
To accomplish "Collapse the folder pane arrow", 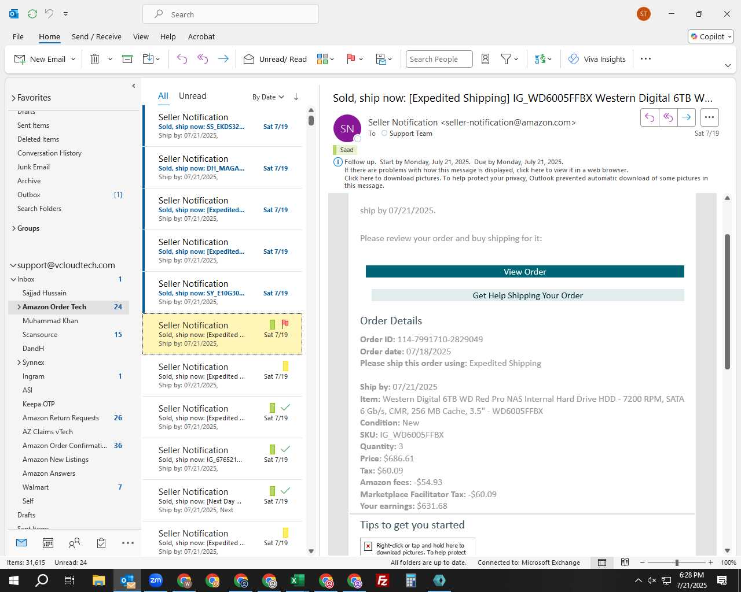I will pyautogui.click(x=134, y=86).
